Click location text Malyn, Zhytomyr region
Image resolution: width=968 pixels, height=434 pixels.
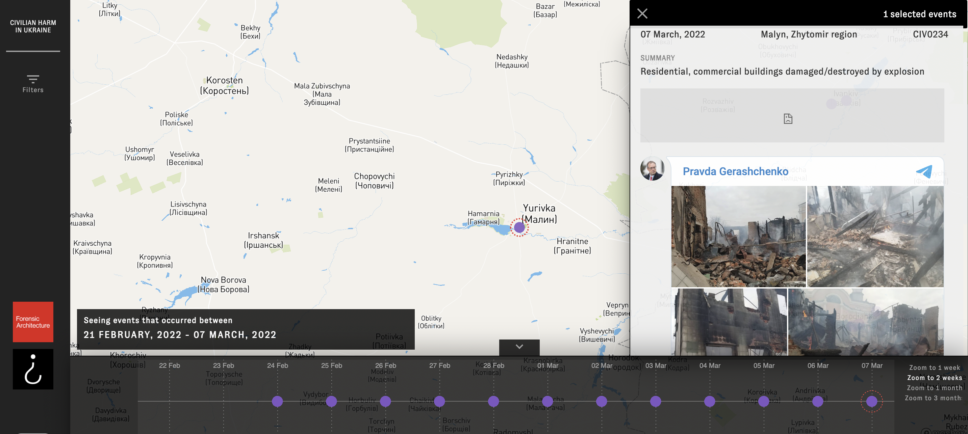coord(809,34)
